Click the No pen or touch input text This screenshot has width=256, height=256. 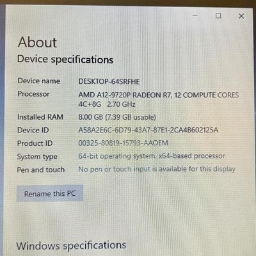pyautogui.click(x=157, y=169)
